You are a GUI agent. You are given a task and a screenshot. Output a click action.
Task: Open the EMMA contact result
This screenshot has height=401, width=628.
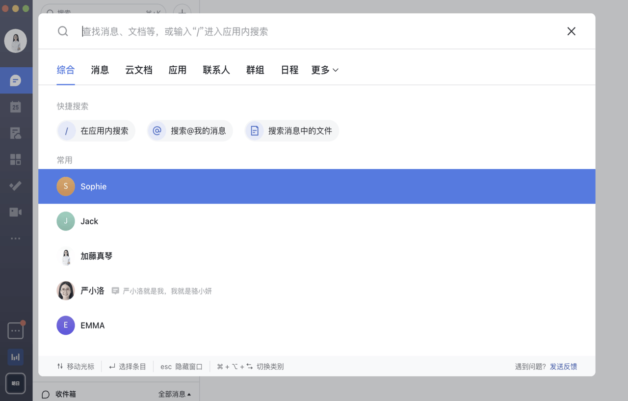point(92,325)
